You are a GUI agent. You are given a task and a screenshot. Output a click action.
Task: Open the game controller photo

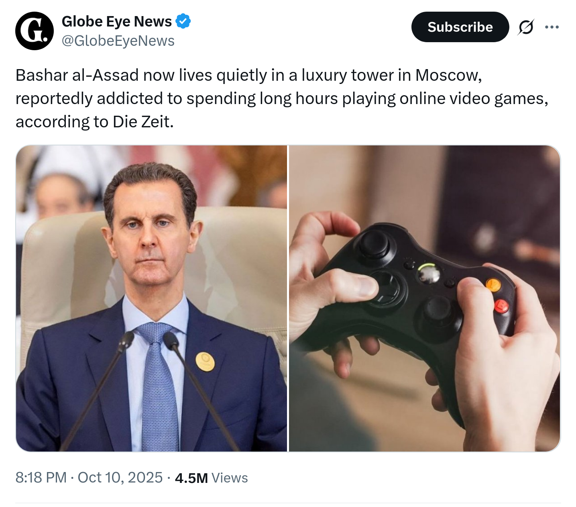click(x=424, y=298)
